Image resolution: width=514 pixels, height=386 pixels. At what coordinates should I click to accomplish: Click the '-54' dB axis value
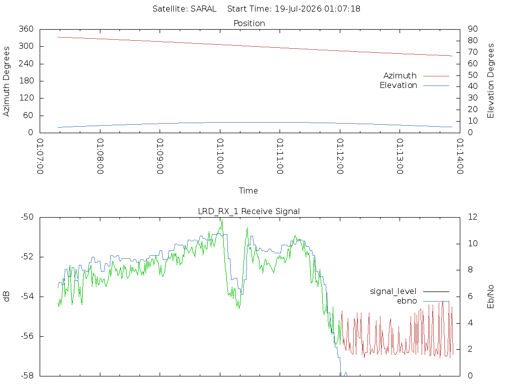pos(27,297)
